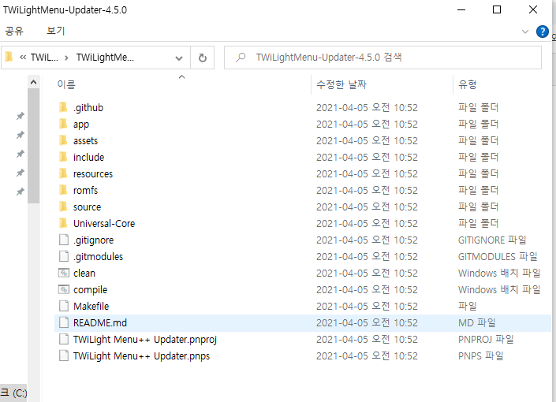The height and width of the screenshot is (402, 556).
Task: Open the .github folder icon
Action: click(63, 107)
